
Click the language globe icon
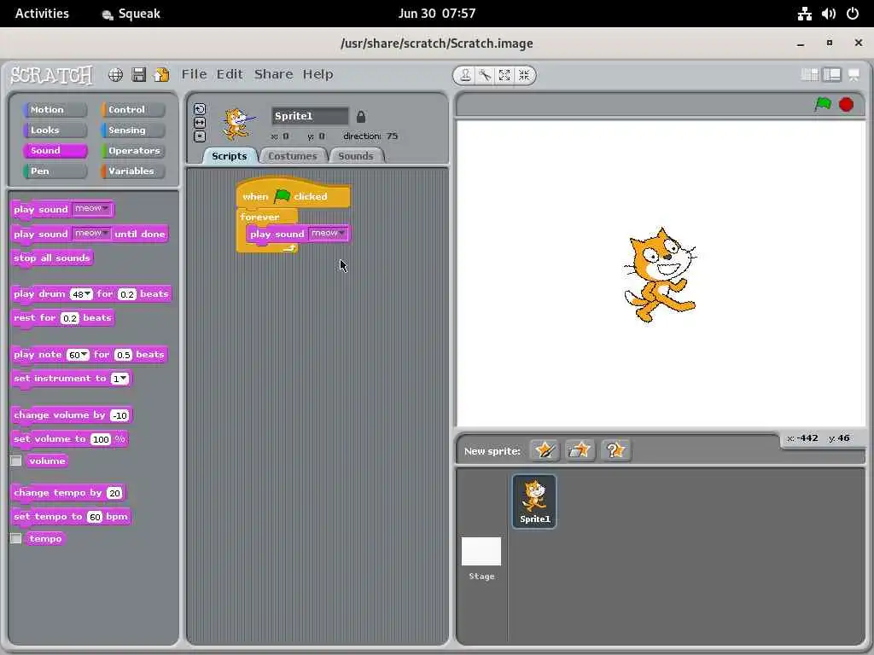point(115,75)
